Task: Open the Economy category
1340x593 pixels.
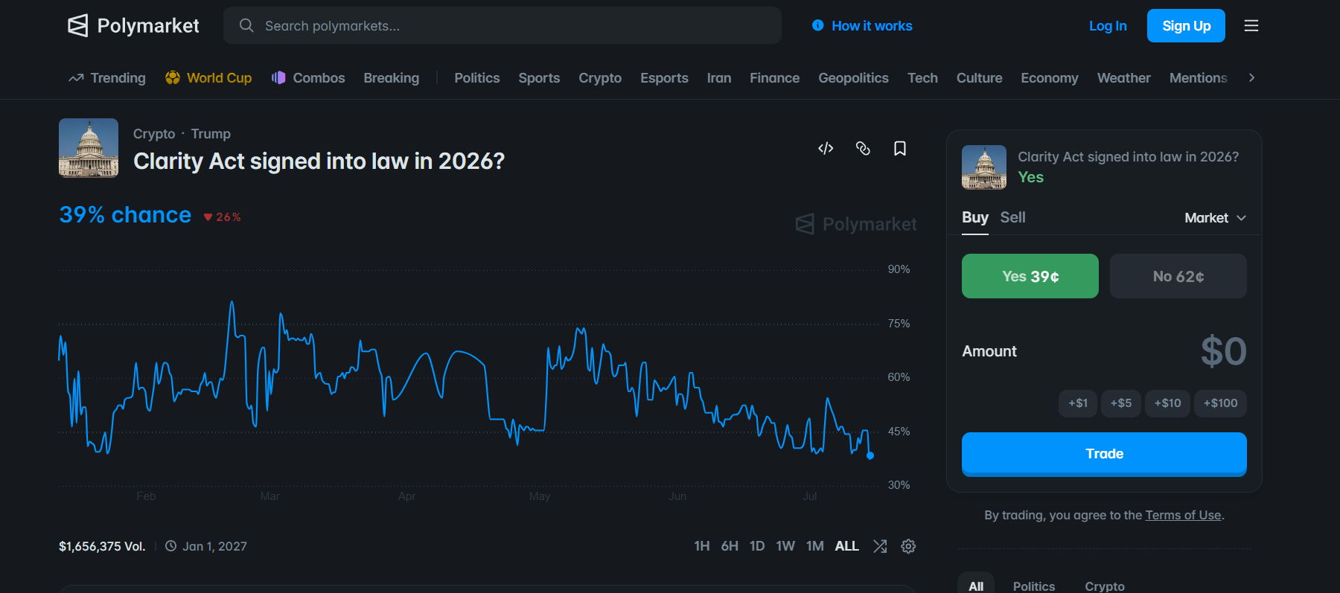Action: point(1050,78)
